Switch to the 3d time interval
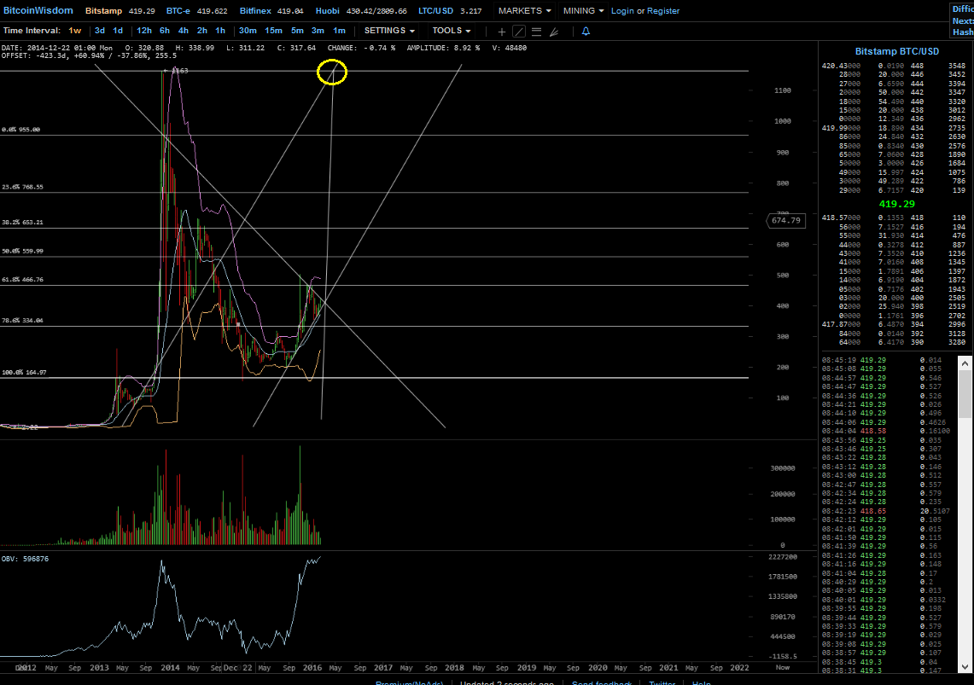 pos(100,31)
